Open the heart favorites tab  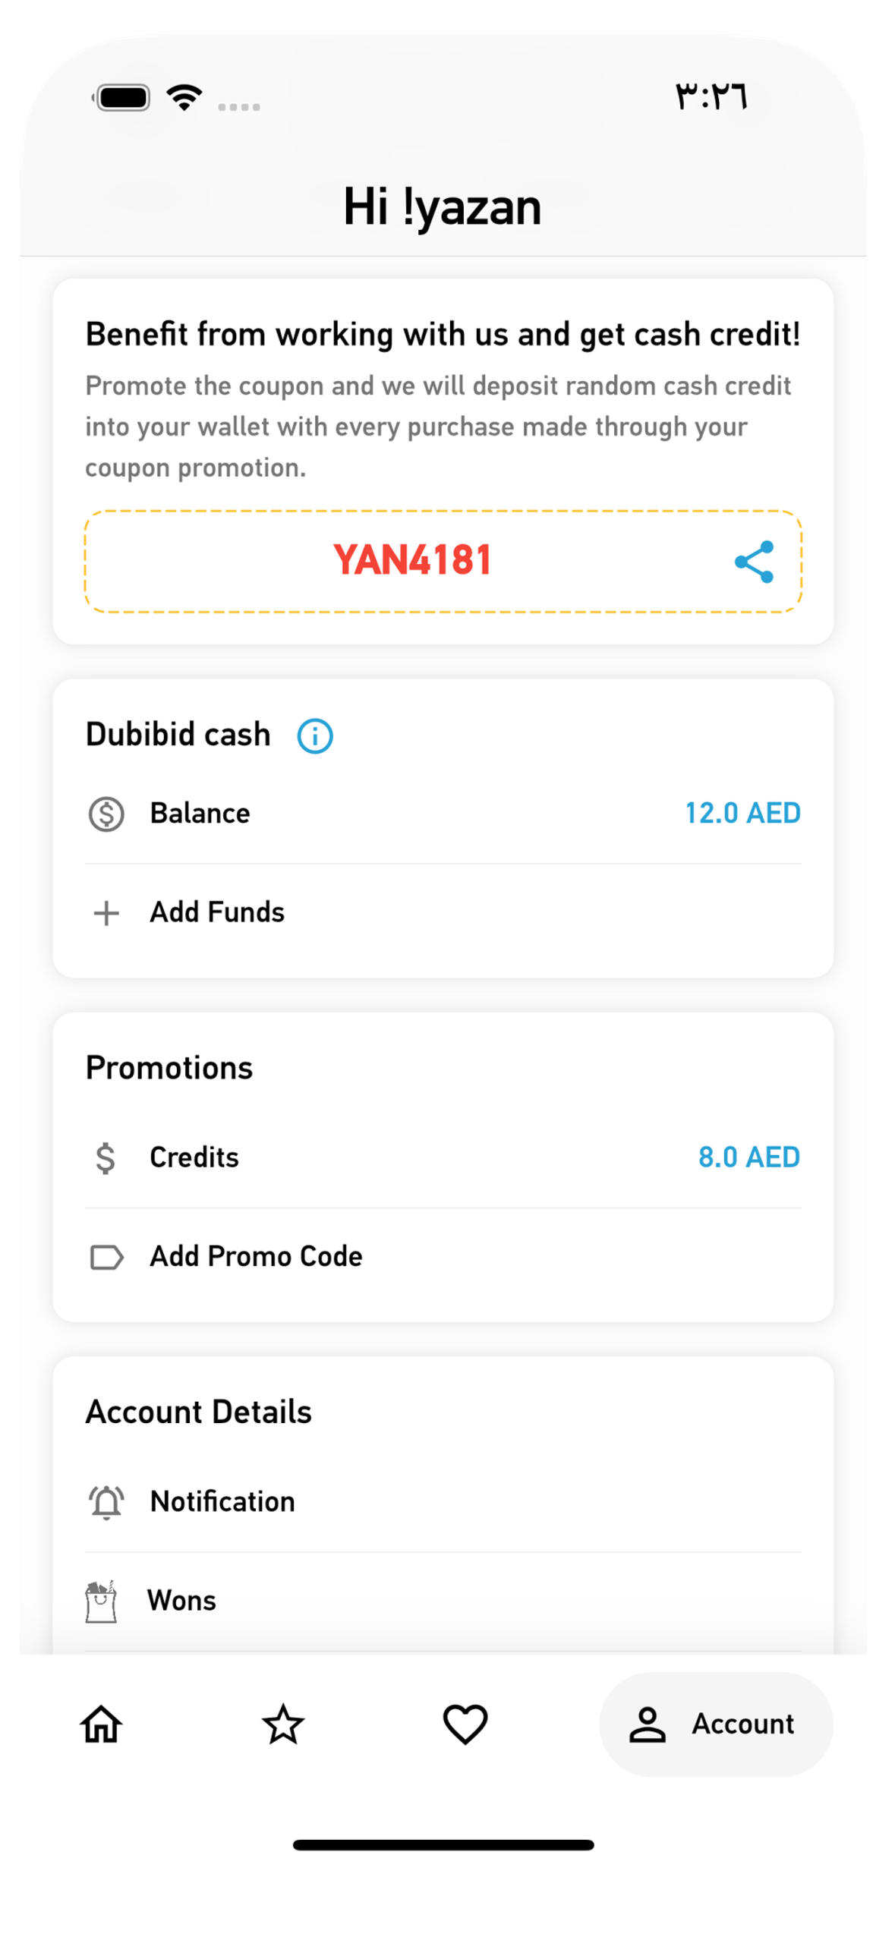(x=465, y=1724)
